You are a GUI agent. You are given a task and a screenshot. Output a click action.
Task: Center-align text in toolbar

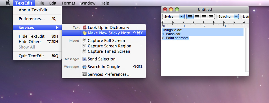tap(197, 16)
